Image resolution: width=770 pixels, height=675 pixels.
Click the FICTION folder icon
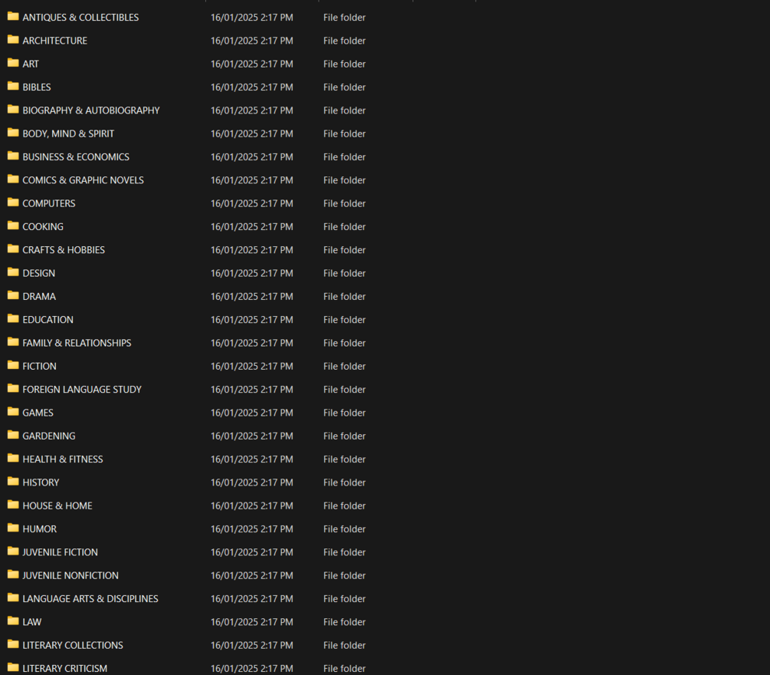click(13, 365)
